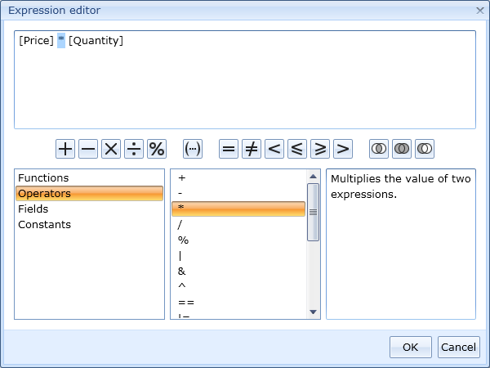Choose the & operator in the list

[238, 272]
